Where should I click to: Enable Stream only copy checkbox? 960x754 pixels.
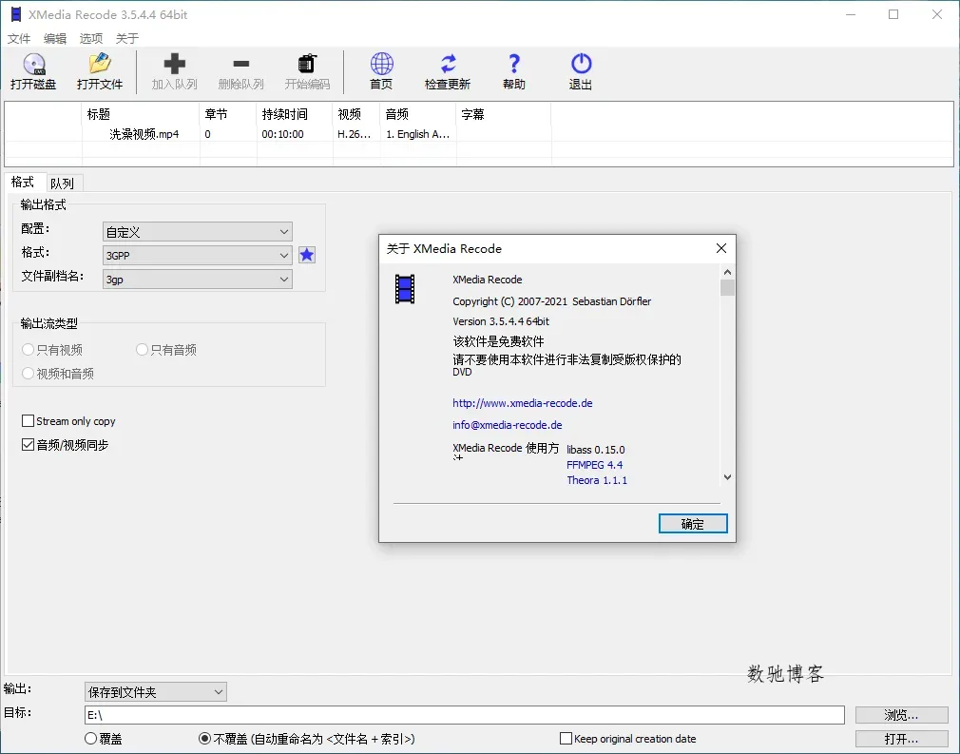pos(28,421)
